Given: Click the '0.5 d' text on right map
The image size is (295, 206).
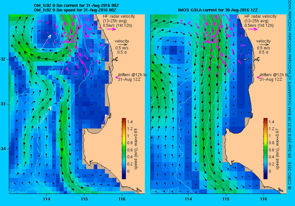Looking at the screenshot, I should point(264,52).
